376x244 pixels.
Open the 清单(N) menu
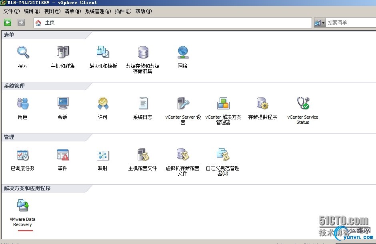[73, 11]
